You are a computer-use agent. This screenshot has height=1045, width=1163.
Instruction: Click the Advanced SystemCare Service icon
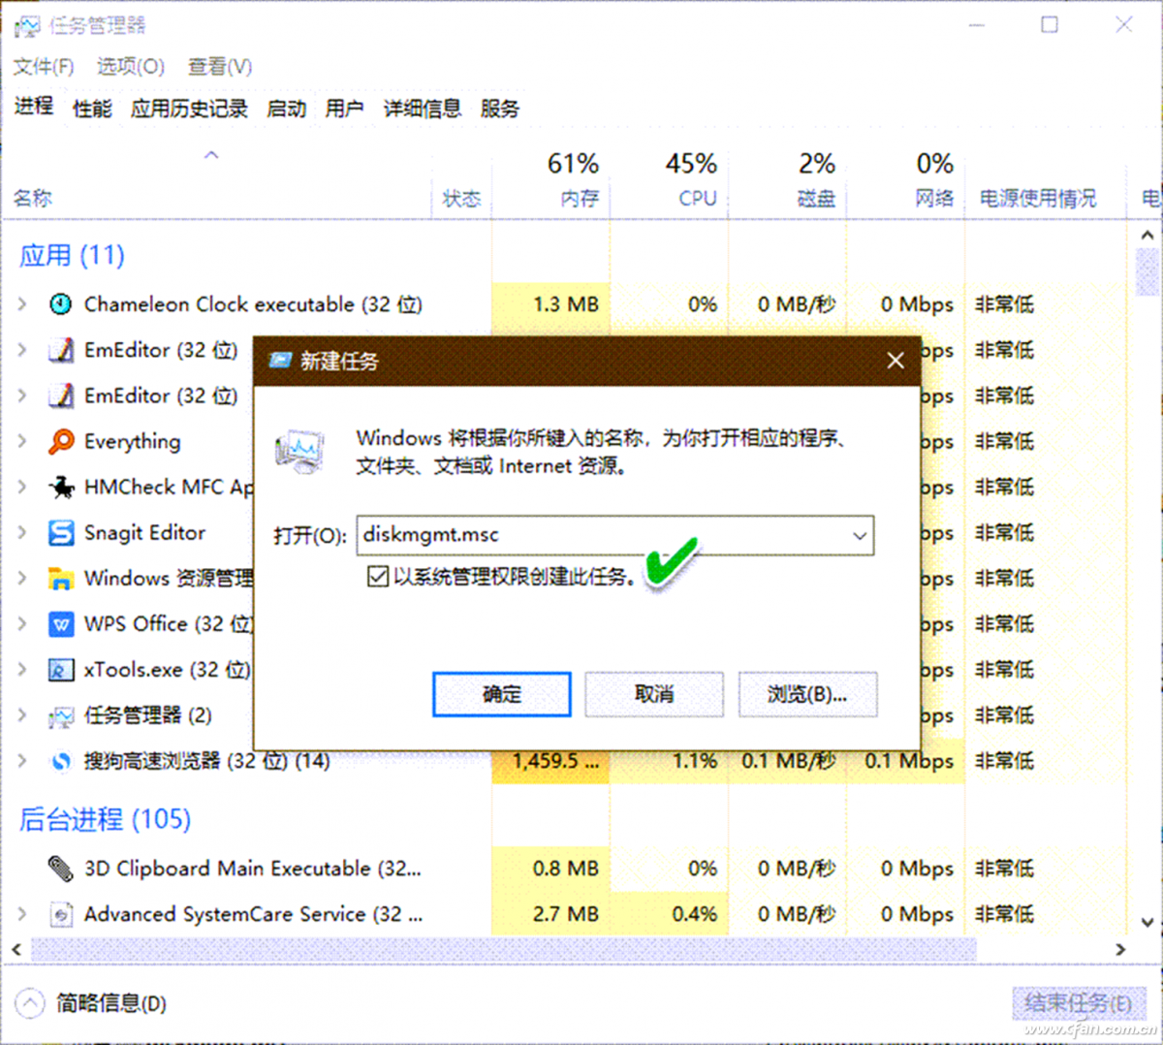[x=61, y=914]
